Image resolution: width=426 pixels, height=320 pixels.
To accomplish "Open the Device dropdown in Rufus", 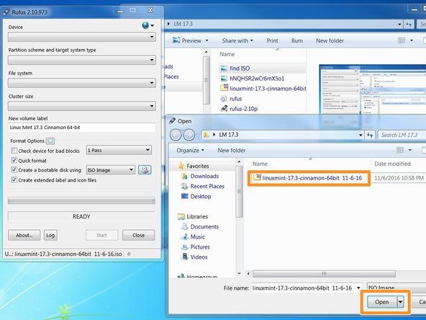I will pyautogui.click(x=82, y=37).
